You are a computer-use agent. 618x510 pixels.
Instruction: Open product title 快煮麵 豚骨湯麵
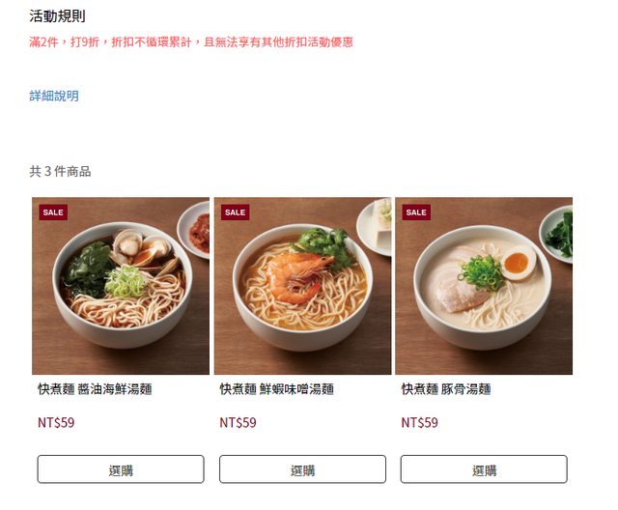tap(446, 389)
